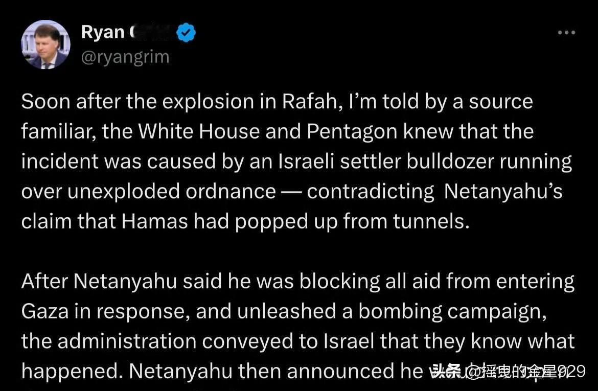The image size is (598, 391).
Task: Open Ryan's profile avatar photo
Action: point(45,45)
